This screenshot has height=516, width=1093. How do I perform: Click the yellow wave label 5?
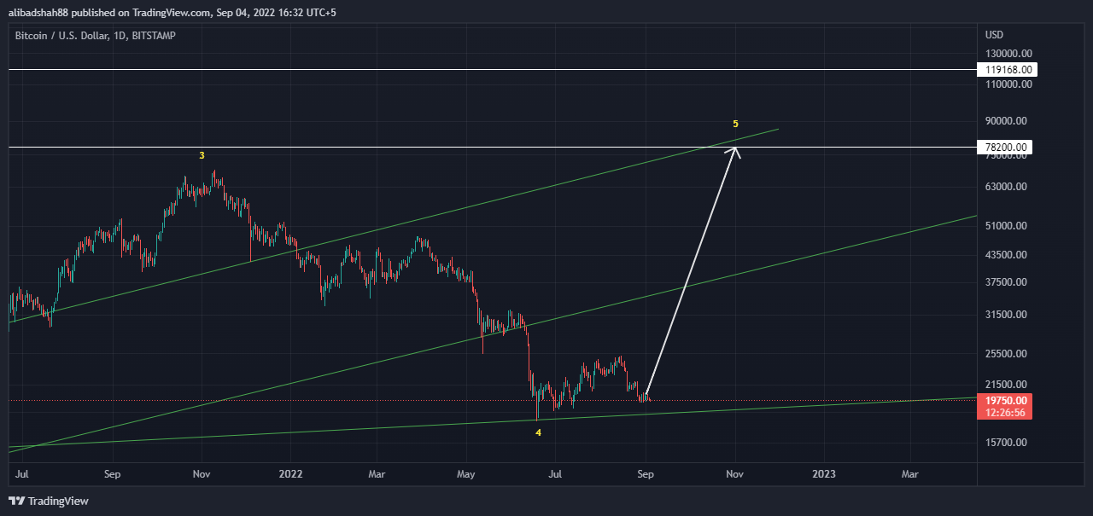coord(735,124)
